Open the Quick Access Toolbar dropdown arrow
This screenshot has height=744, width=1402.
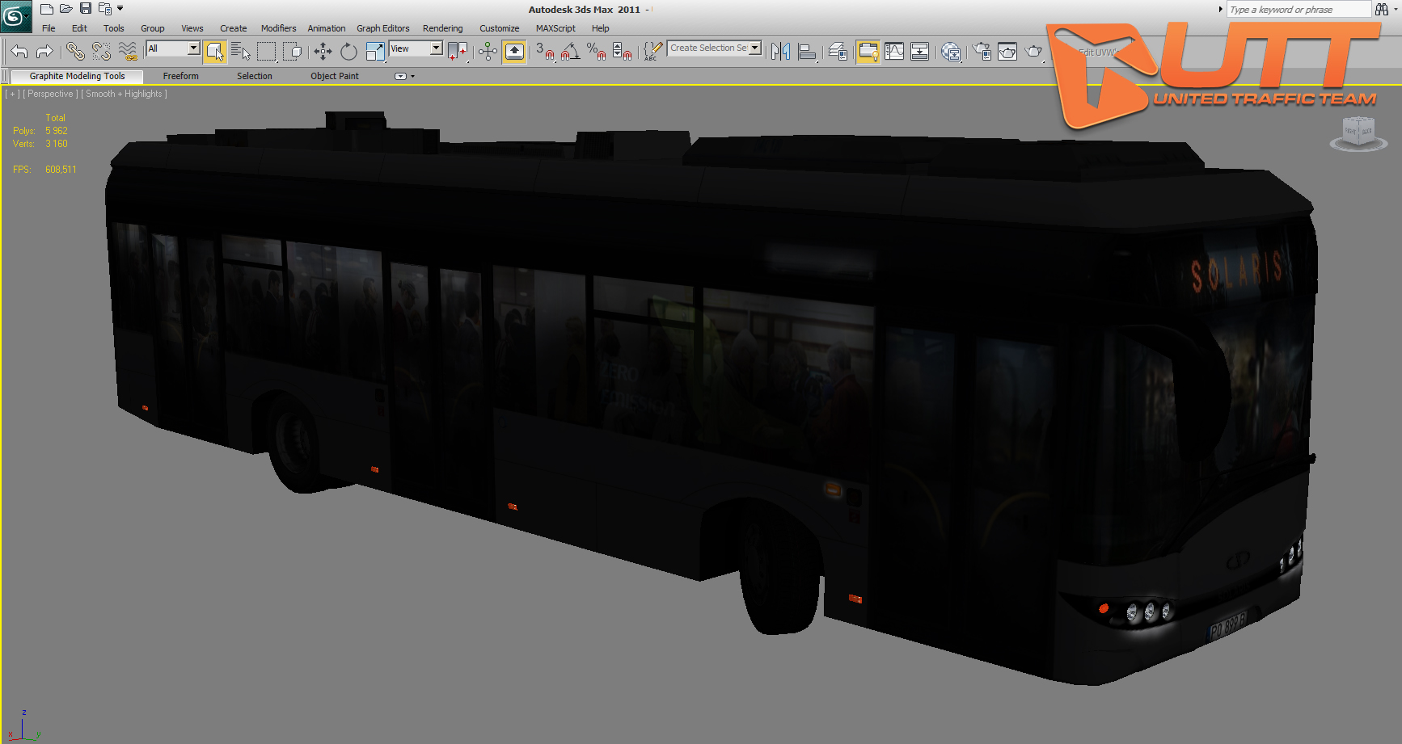point(120,9)
